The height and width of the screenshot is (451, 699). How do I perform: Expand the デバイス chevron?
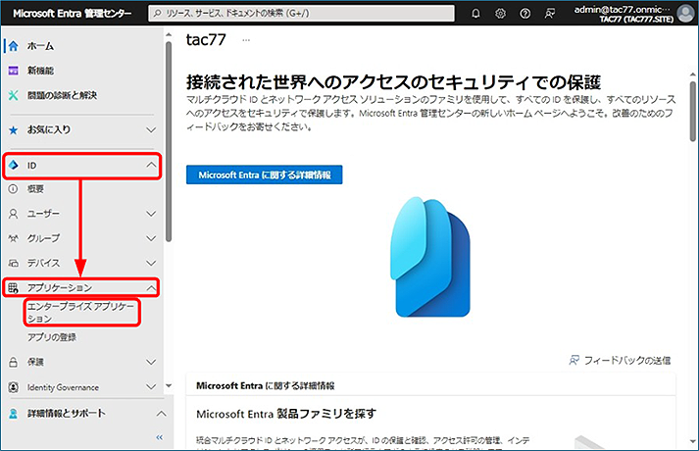[151, 263]
